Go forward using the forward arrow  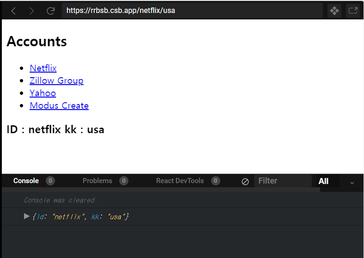tap(32, 11)
